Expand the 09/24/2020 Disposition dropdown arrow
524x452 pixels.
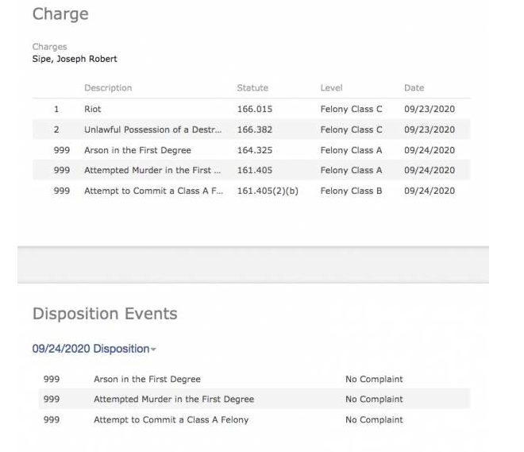click(x=153, y=350)
